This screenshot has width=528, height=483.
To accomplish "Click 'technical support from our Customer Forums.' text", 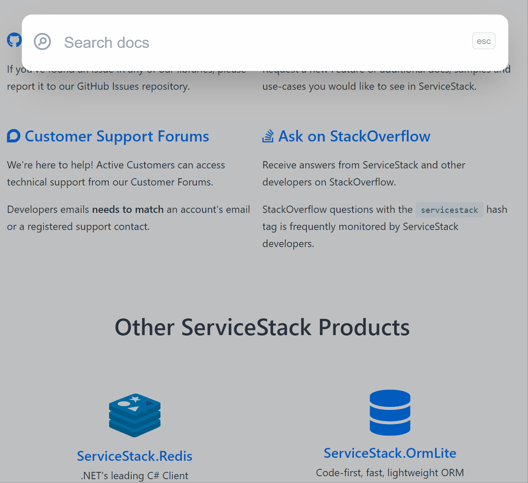I will [110, 182].
